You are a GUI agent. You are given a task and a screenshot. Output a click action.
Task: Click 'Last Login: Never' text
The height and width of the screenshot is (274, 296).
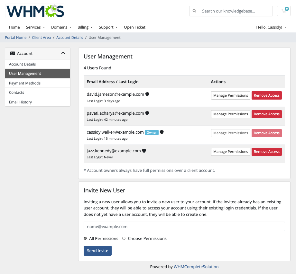(x=100, y=157)
